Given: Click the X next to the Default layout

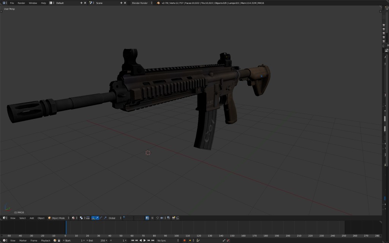Looking at the screenshot, I should (85, 3).
